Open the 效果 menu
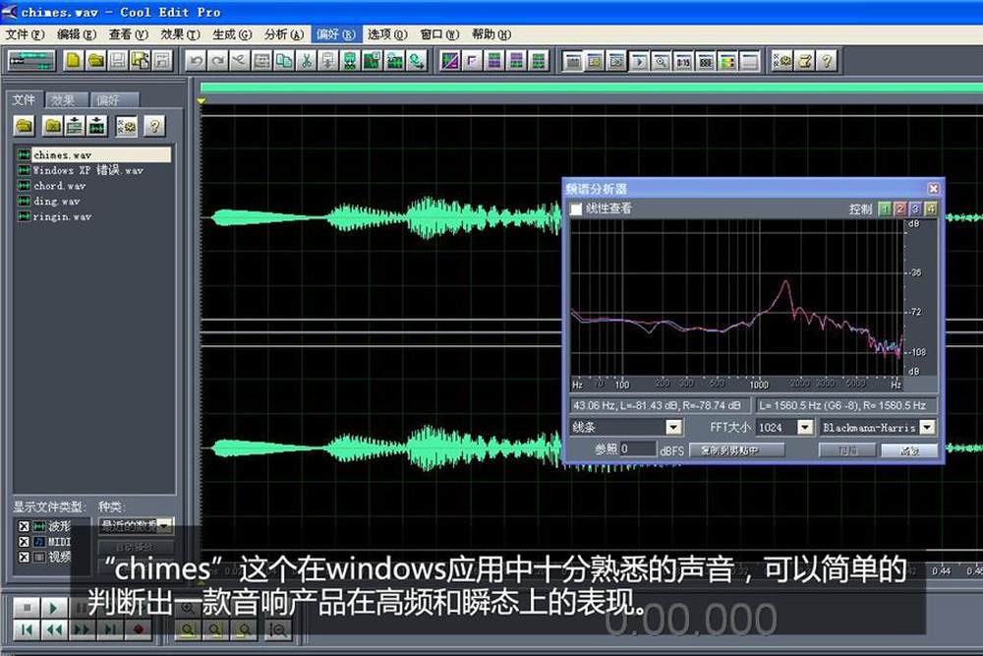The width and height of the screenshot is (983, 656). (180, 34)
